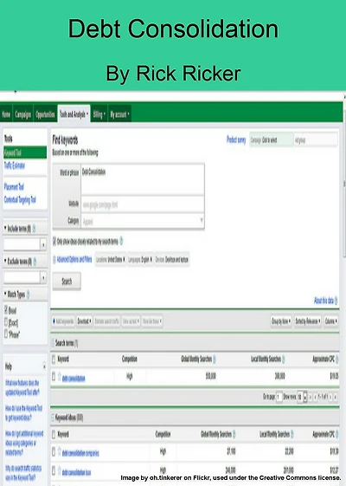Click help icon beside Only show closely related ideas
This screenshot has height=486, width=346.
121,241
